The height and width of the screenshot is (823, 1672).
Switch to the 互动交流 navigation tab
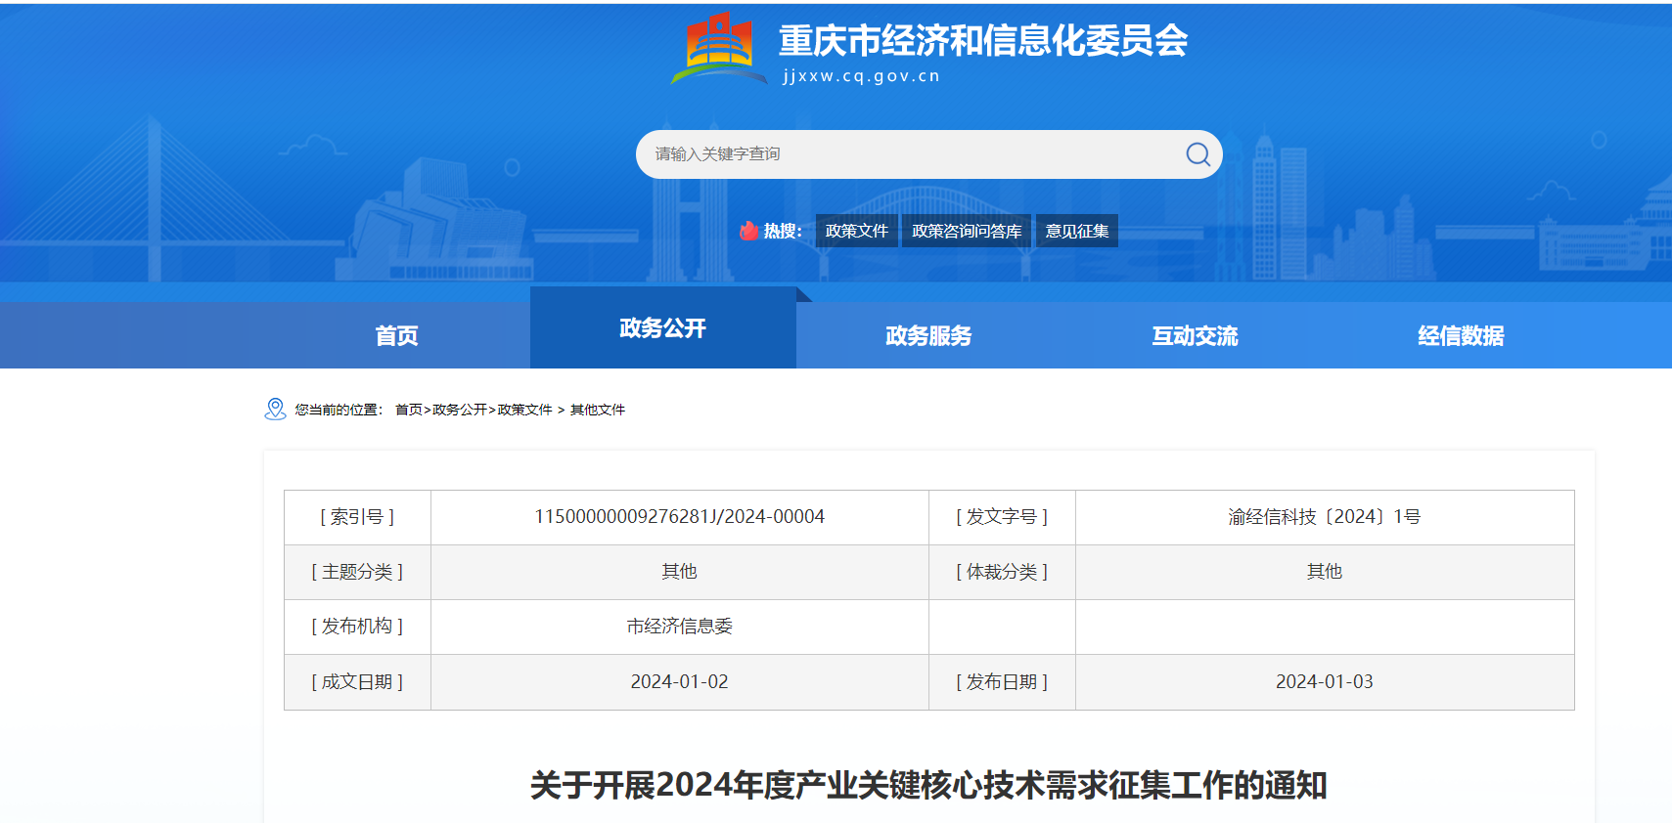tap(1195, 335)
